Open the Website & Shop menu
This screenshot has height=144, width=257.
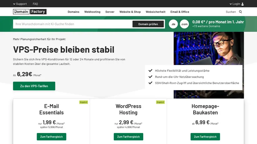130,12
